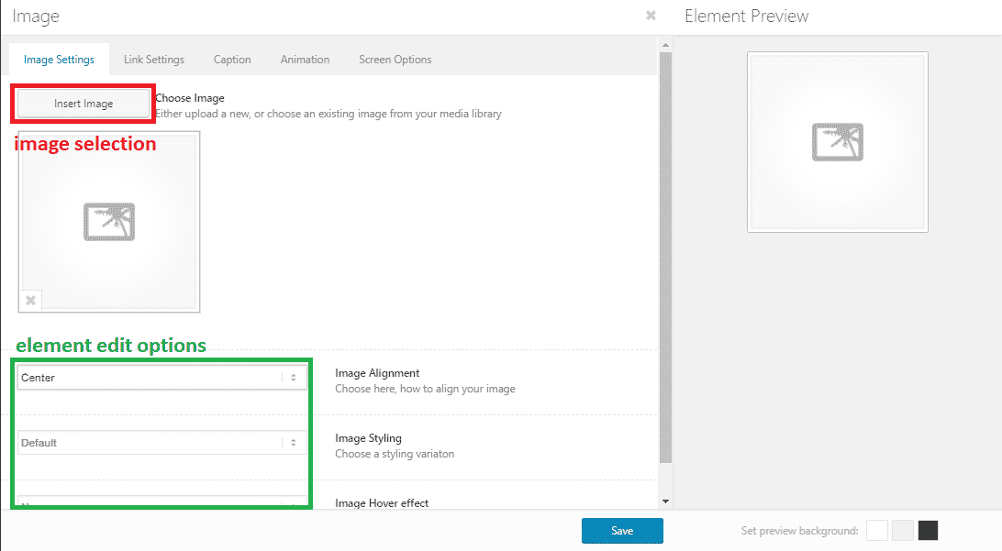Click the 'Image Alignment' label

[x=377, y=373]
